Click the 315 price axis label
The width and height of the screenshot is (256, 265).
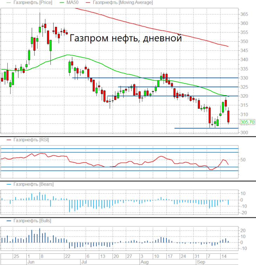244,105
